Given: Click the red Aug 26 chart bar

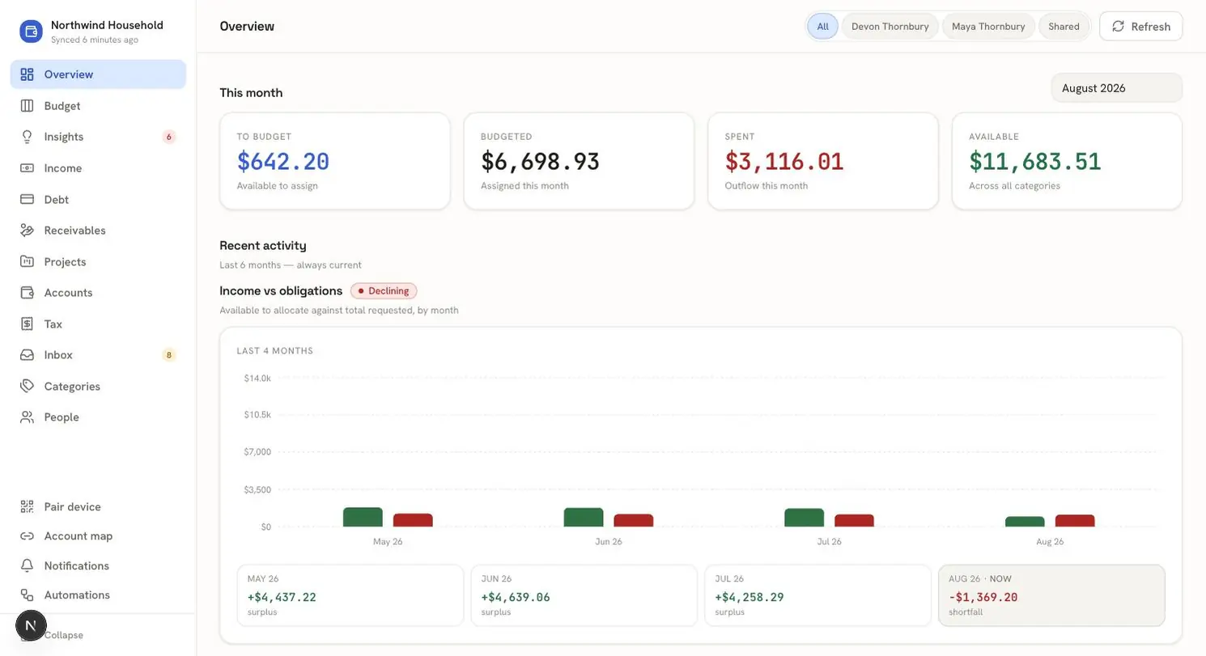Looking at the screenshot, I should [x=1075, y=521].
